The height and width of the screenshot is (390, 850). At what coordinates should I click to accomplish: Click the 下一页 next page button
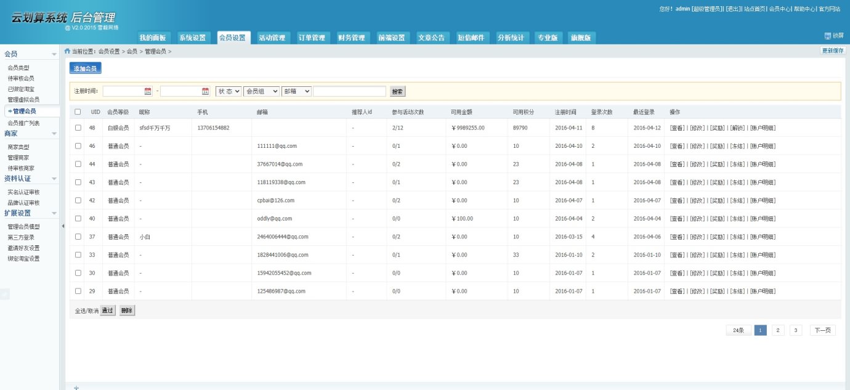pyautogui.click(x=822, y=330)
